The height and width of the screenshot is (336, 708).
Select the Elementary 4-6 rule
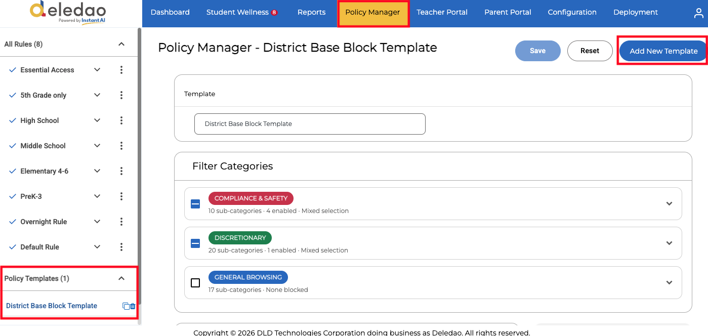[44, 171]
